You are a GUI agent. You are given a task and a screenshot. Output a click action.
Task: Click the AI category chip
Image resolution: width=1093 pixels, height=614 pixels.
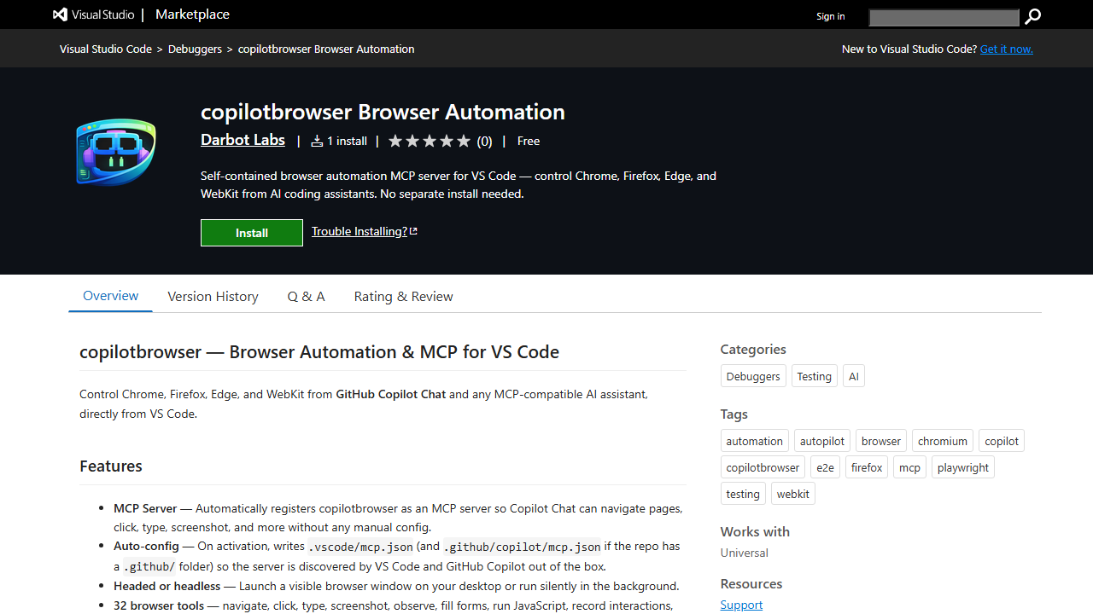coord(853,376)
